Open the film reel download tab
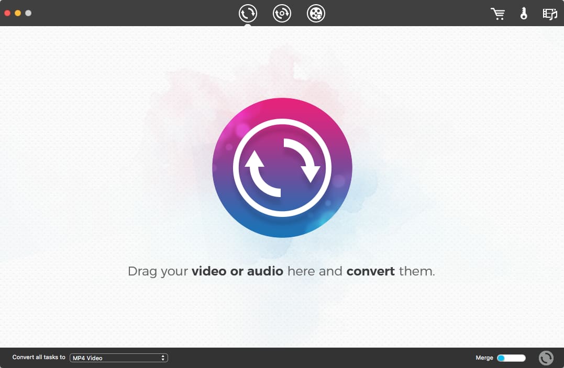 (316, 13)
